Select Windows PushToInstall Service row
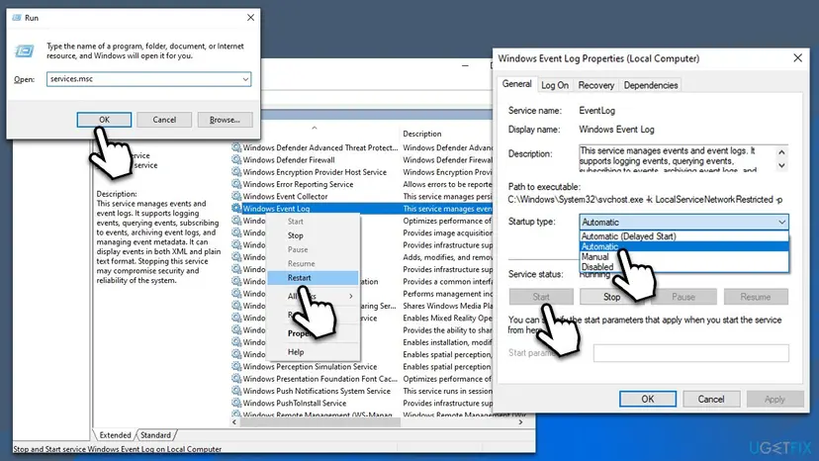The image size is (819, 461). tap(295, 403)
